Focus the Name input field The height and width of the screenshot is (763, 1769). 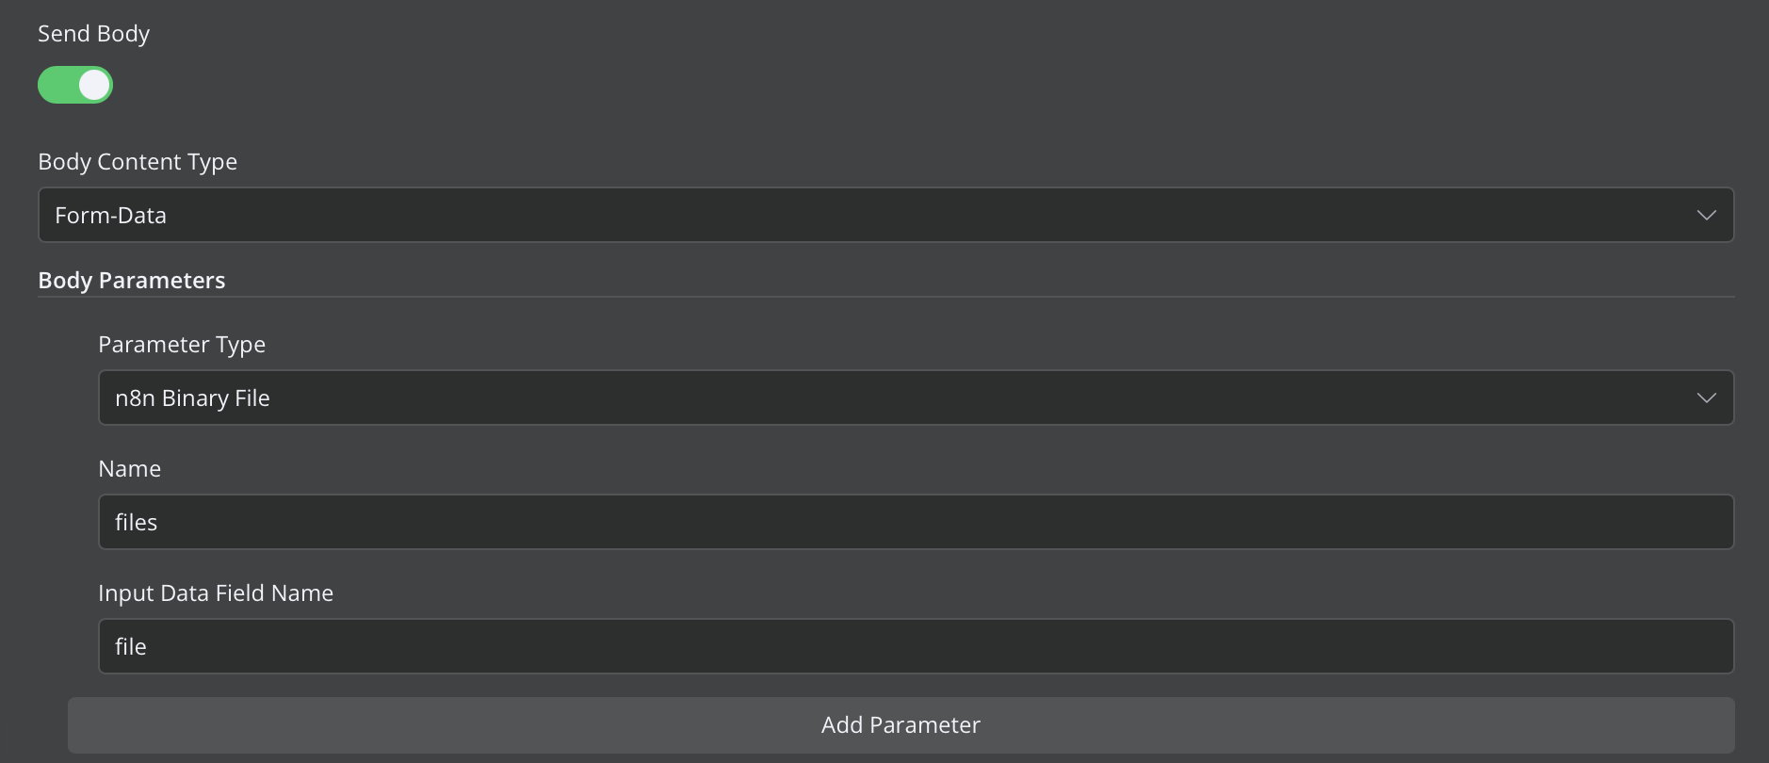pyautogui.click(x=916, y=522)
